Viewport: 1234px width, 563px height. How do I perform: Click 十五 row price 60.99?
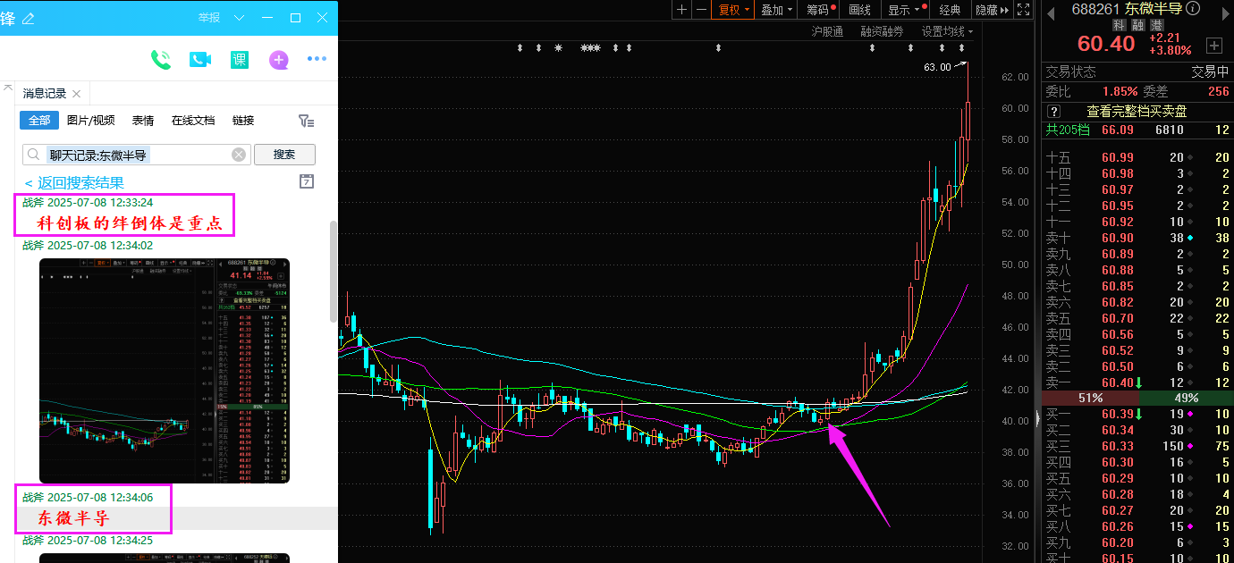click(1118, 158)
